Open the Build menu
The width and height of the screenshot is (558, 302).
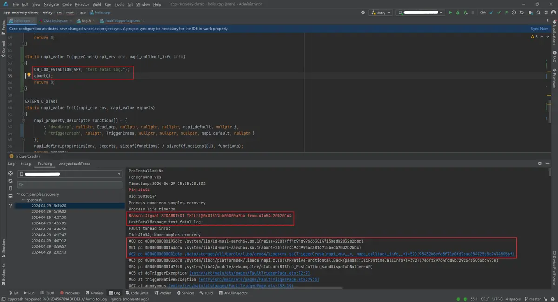(97, 4)
